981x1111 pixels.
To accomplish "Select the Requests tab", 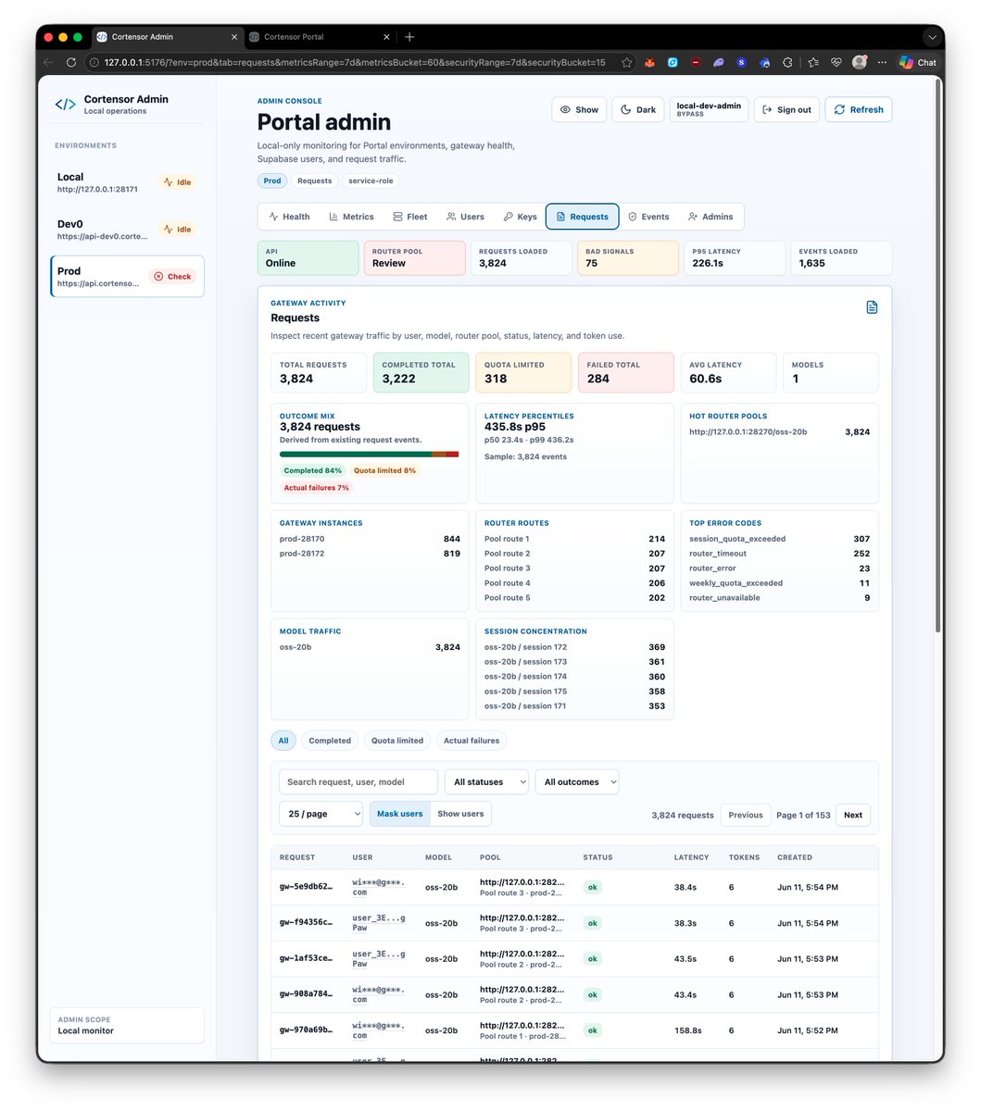I will pos(582,217).
